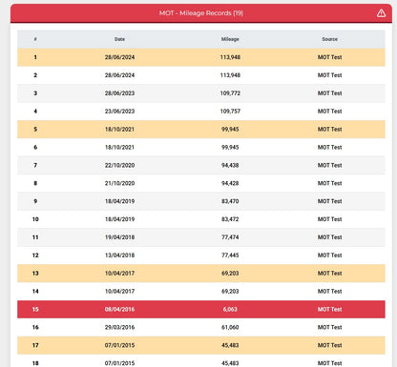The width and height of the screenshot is (397, 367).
Task: Click the MOT Test source in row 16
Action: pyautogui.click(x=329, y=327)
